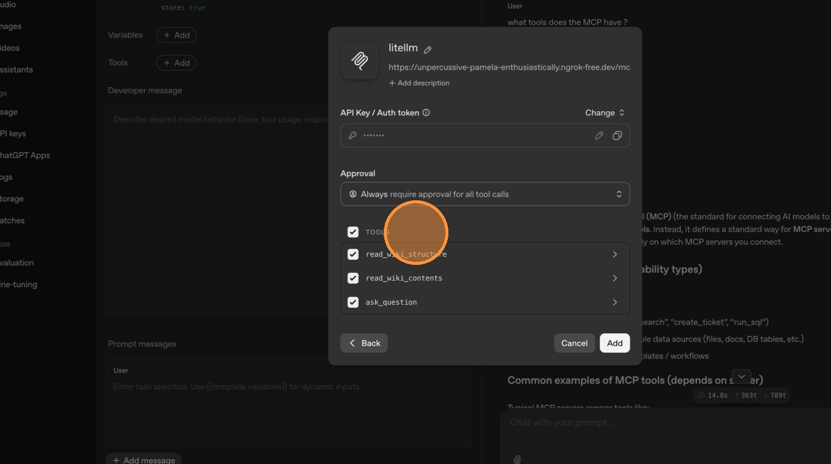The width and height of the screenshot is (831, 464).
Task: Click the Back button
Action: tap(364, 343)
